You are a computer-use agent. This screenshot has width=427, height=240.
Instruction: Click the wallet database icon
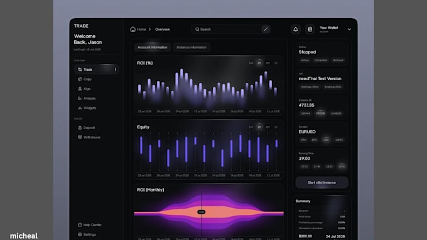(x=310, y=29)
